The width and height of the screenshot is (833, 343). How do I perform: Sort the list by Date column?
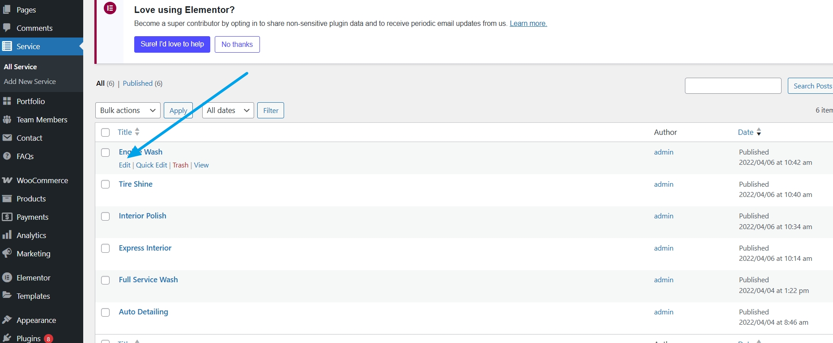[x=746, y=132]
